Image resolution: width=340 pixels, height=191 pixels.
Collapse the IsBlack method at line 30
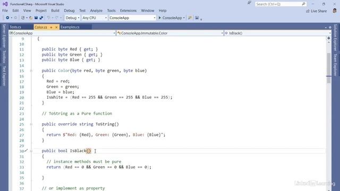point(31,151)
